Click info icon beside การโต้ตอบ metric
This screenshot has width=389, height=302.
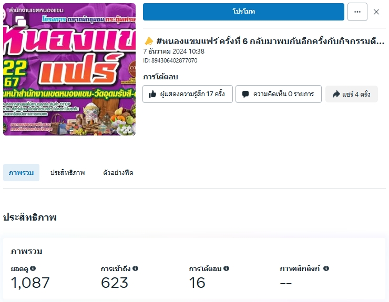click(x=226, y=268)
